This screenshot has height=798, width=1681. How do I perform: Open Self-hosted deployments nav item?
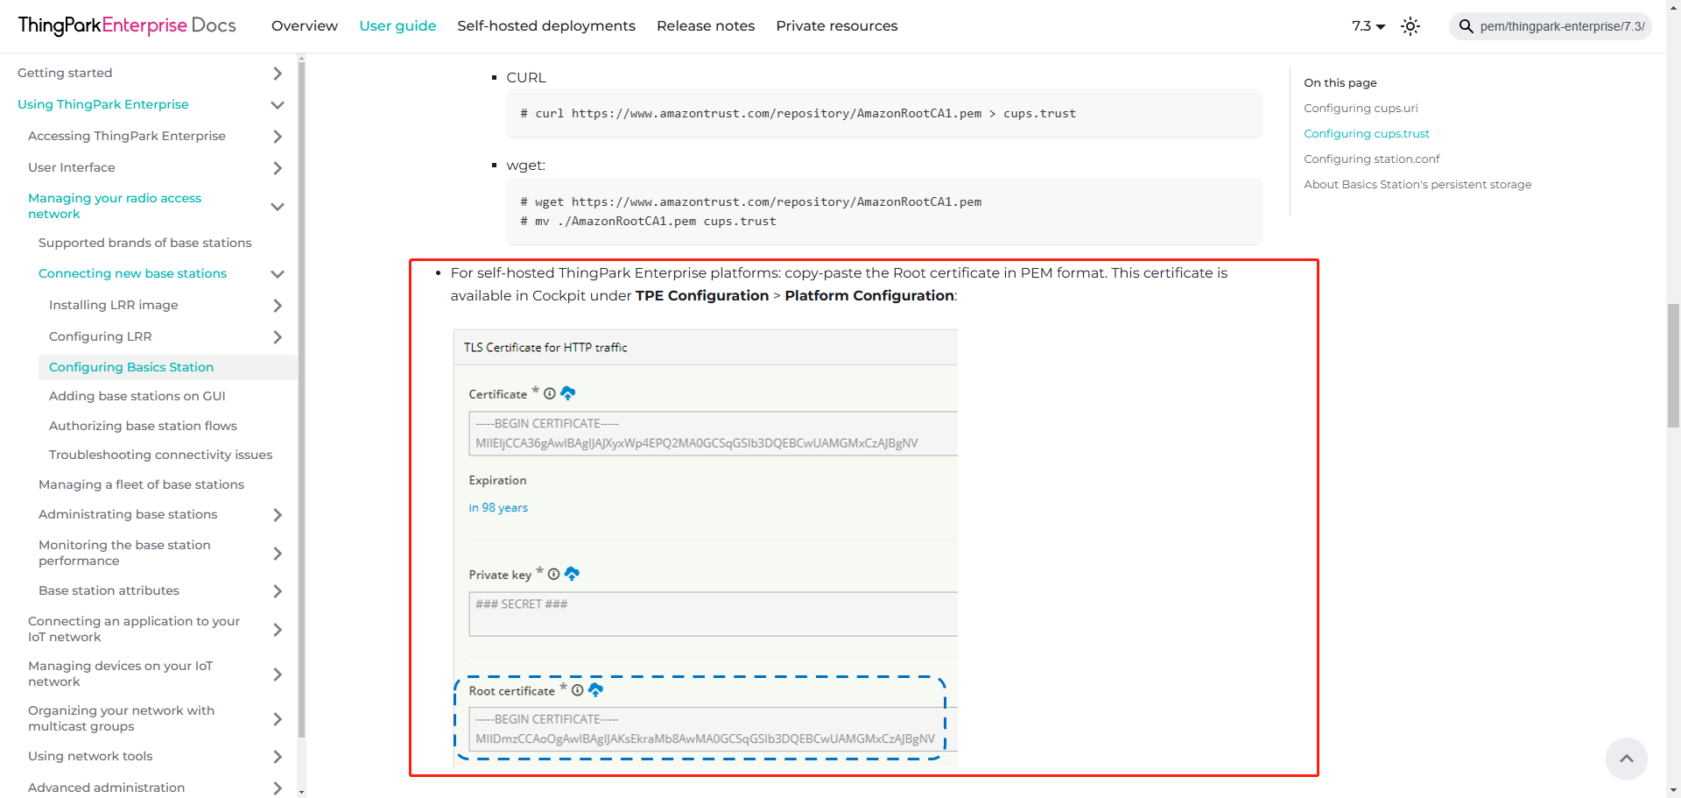coord(546,26)
